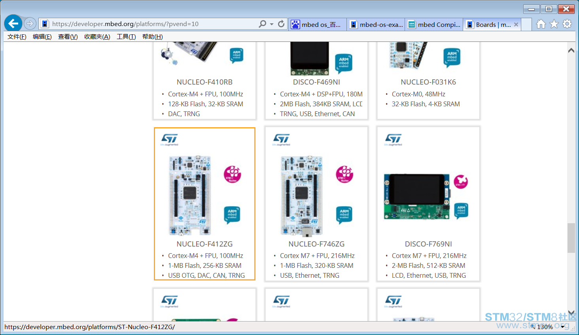Click the scroll down arrow of the page
Screen dimensions: 579x335
click(571, 313)
